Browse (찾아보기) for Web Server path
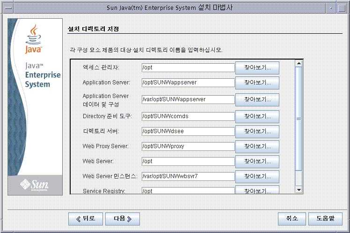The height and width of the screenshot is (233, 350). coord(257,161)
